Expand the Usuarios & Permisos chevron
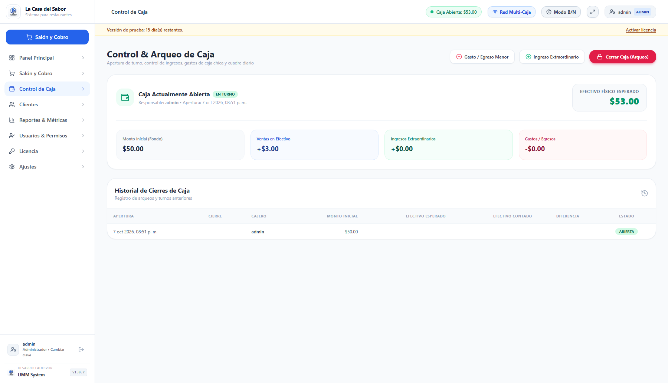The width and height of the screenshot is (668, 383). (83, 136)
